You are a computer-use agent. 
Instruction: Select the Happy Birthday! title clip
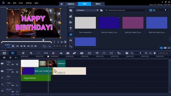[36, 78]
